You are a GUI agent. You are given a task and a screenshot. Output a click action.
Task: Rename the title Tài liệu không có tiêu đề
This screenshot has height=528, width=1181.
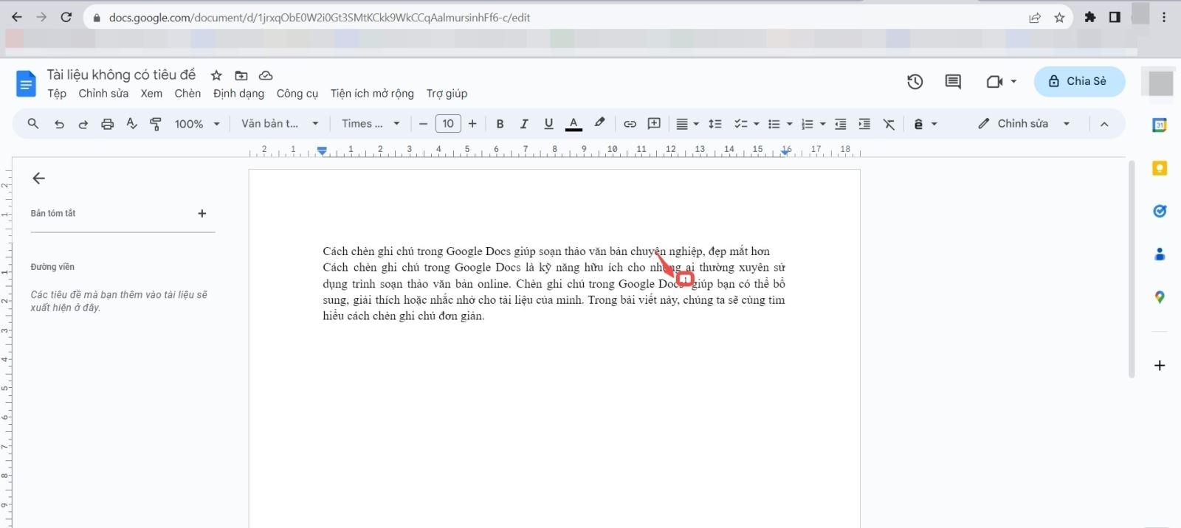(x=122, y=74)
